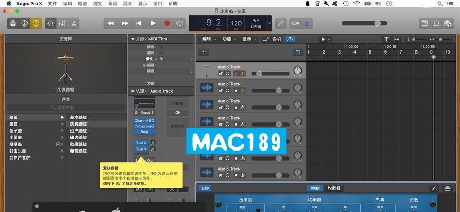Screen dimensions: 460x212
Task: Open the media Browsers icon
Action: 447,23
